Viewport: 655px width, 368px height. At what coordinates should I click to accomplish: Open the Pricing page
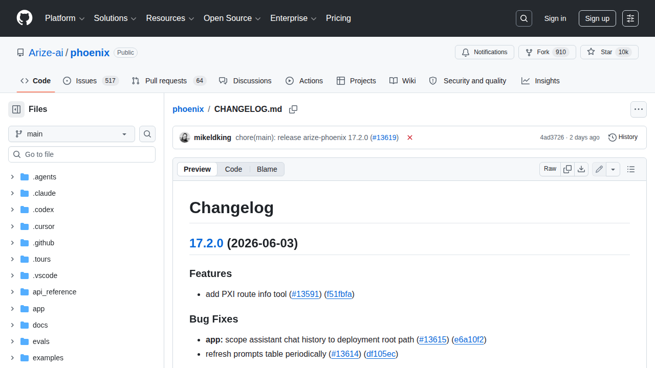338,18
